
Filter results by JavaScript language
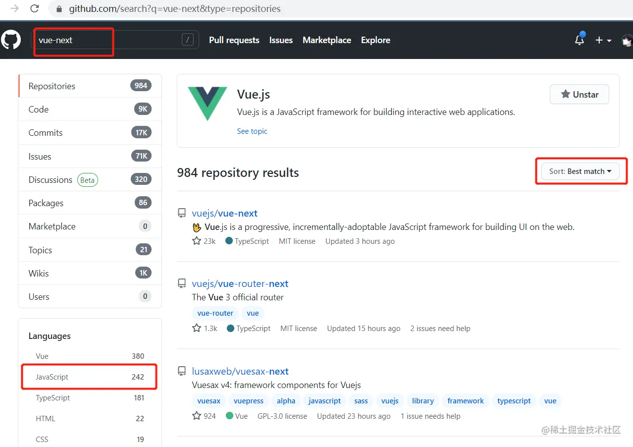pos(52,377)
